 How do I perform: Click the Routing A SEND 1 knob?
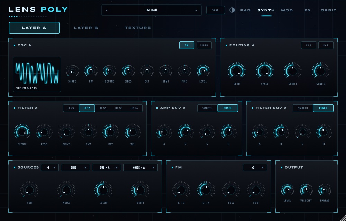coord(293,71)
